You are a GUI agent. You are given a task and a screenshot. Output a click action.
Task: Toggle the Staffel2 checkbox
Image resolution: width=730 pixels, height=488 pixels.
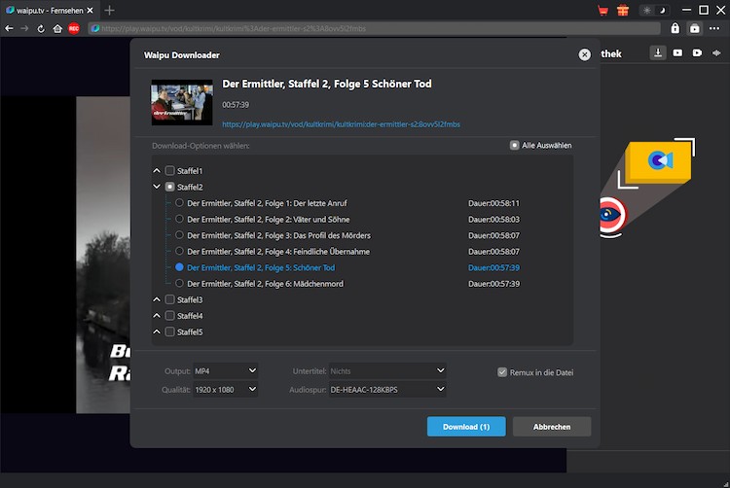click(170, 187)
